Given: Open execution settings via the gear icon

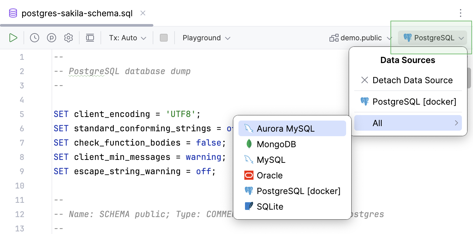Looking at the screenshot, I should coord(69,38).
